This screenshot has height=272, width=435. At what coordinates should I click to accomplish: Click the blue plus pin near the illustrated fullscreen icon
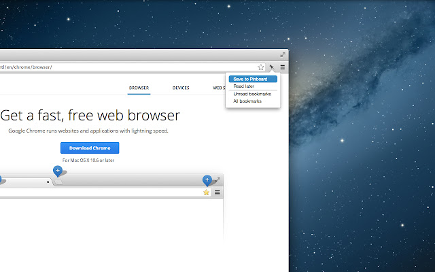[x=207, y=180]
